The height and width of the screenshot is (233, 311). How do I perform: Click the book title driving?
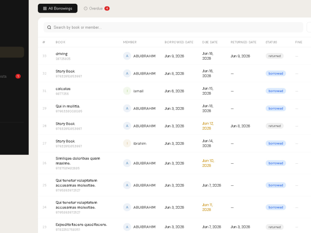coord(62,54)
